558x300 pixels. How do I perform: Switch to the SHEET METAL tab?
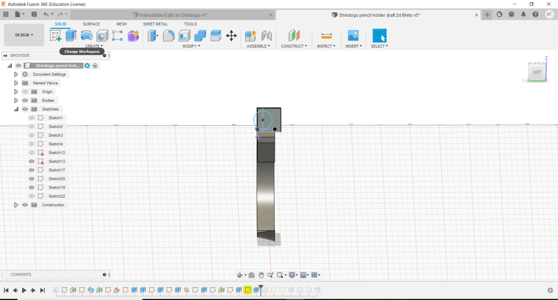click(x=155, y=24)
